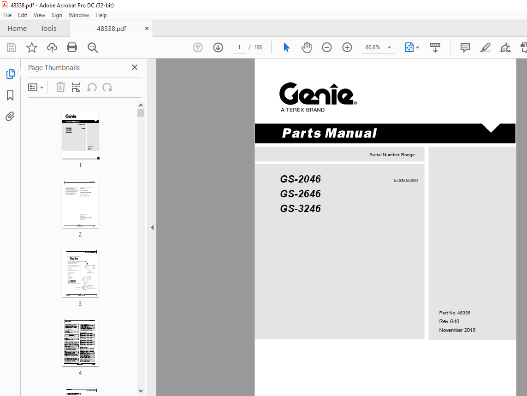Open Attachments paperclip panel
527x396 pixels.
coord(10,116)
